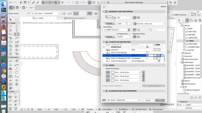Toggle bottom surface override button

pyautogui.click(x=108, y=80)
